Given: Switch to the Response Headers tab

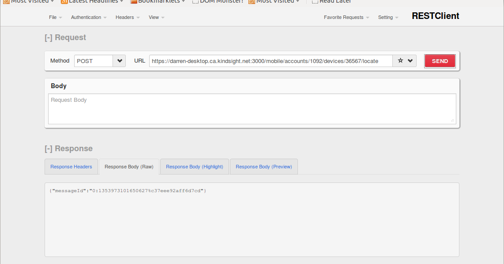Looking at the screenshot, I should pyautogui.click(x=71, y=167).
